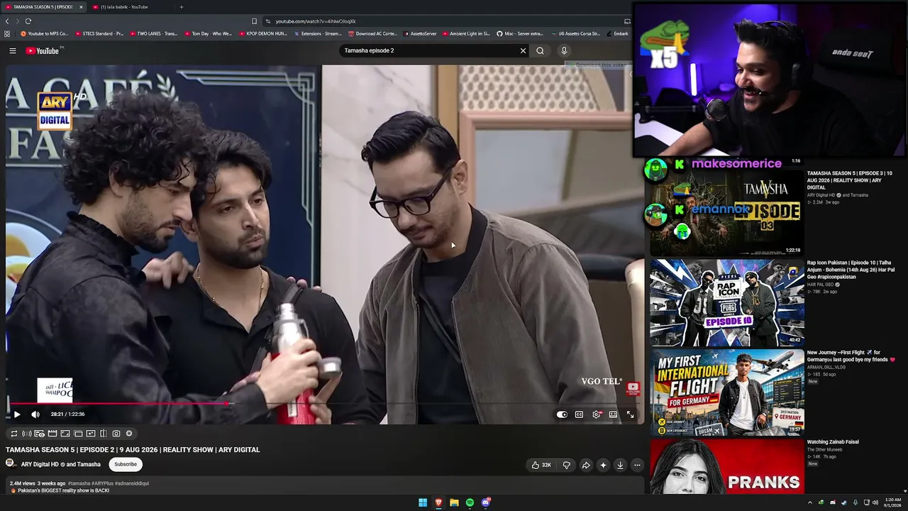This screenshot has width=908, height=511.
Task: Click the clapperboard icon below the player
Action: click(52, 434)
